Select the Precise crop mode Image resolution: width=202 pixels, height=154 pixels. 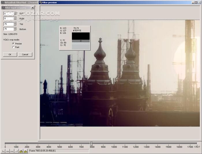[13, 44]
